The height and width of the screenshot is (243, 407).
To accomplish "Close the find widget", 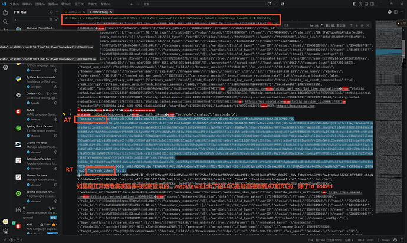I will pyautogui.click(x=368, y=25).
